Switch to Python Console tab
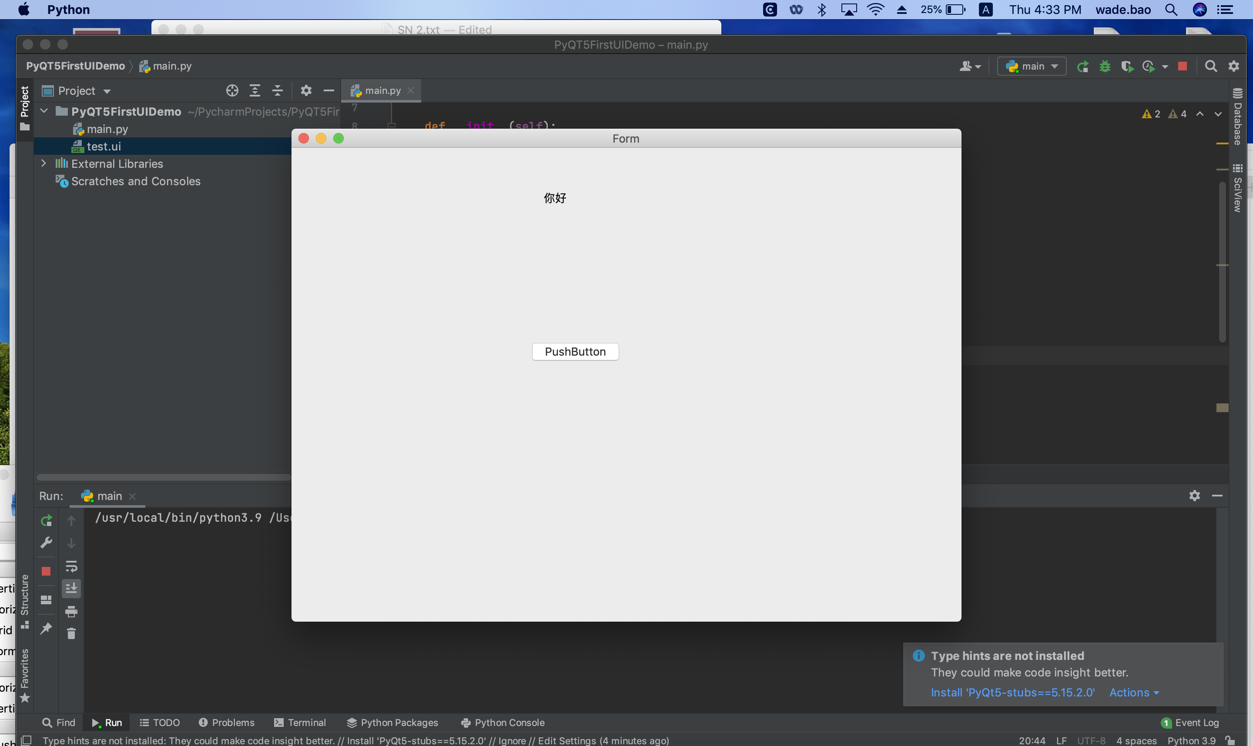 pos(503,723)
